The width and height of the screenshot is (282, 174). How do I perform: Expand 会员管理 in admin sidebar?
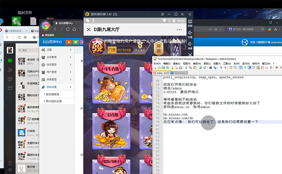(57, 57)
